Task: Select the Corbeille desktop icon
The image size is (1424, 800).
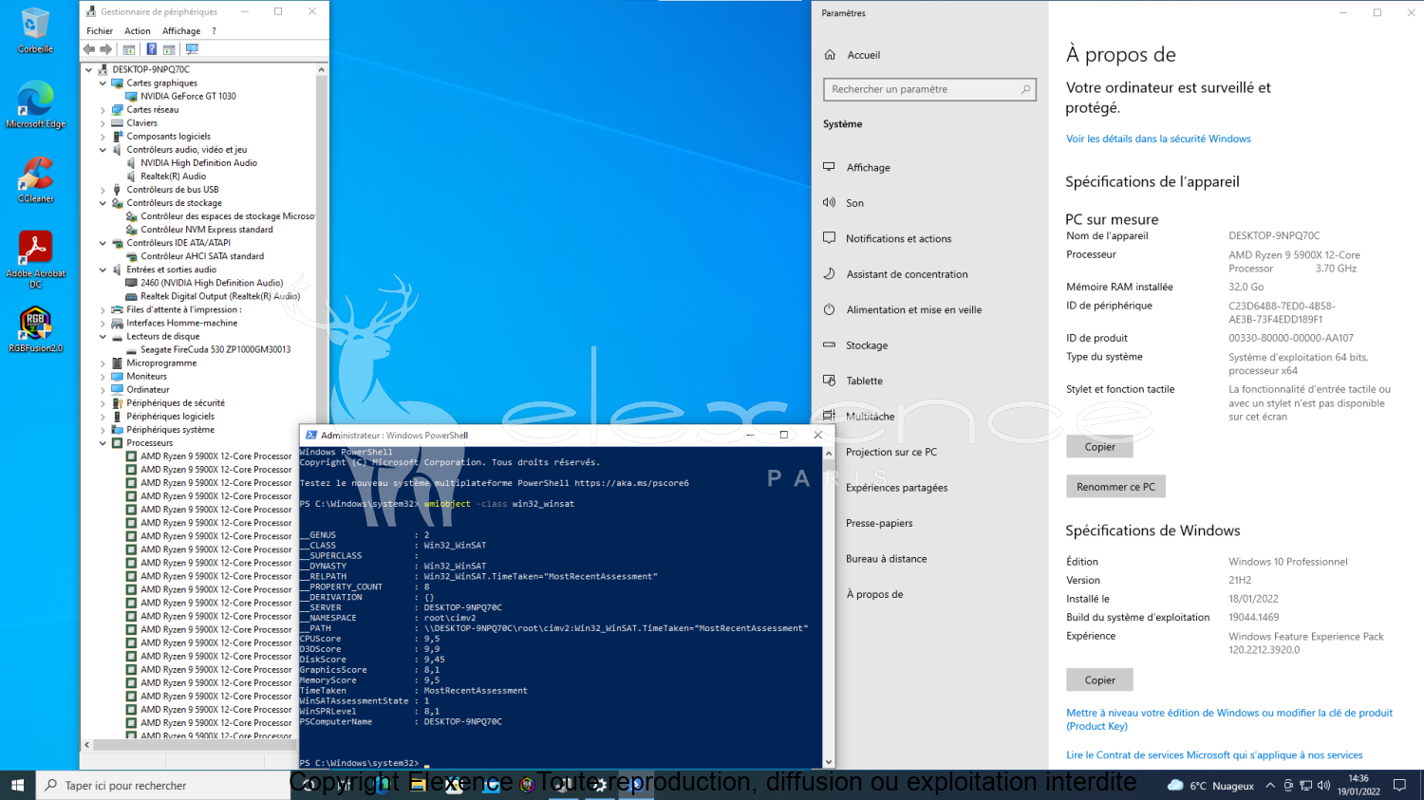Action: 35,30
